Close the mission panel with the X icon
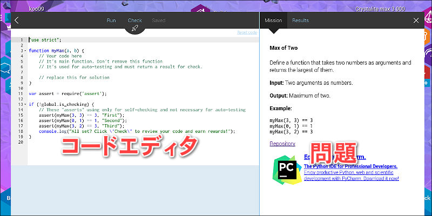This screenshot has width=432, height=216. click(416, 21)
